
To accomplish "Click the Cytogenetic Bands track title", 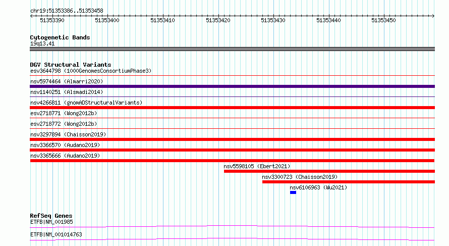I will [x=60, y=37].
